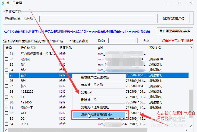Click 同步阿里妈妈最新数据 button

[175, 31]
